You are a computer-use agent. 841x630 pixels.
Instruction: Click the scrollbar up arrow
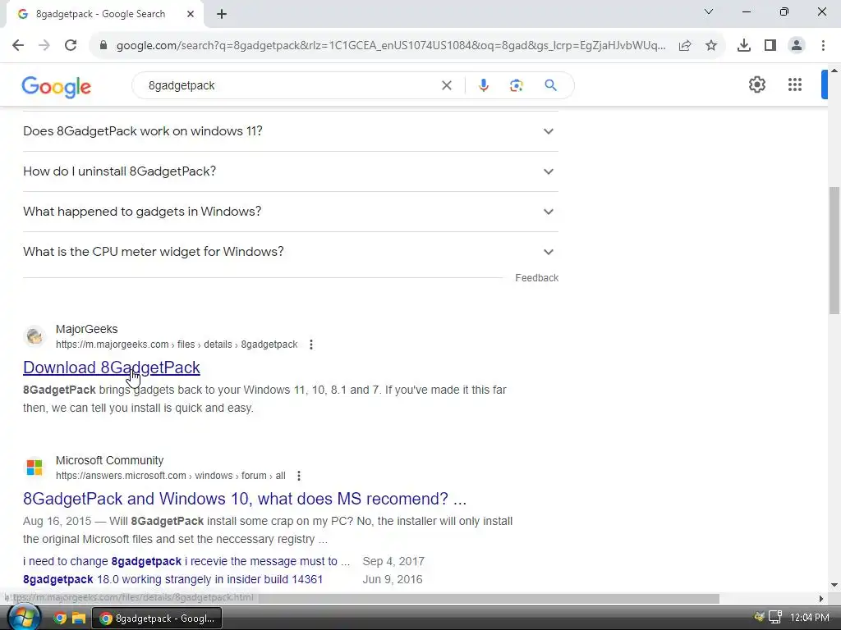[x=834, y=71]
